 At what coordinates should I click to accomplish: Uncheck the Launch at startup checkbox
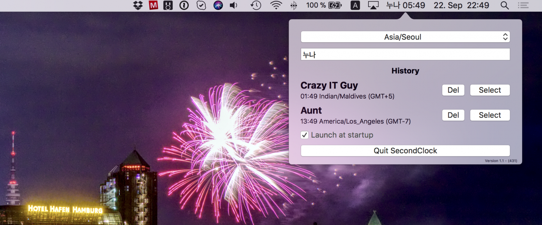pos(305,135)
